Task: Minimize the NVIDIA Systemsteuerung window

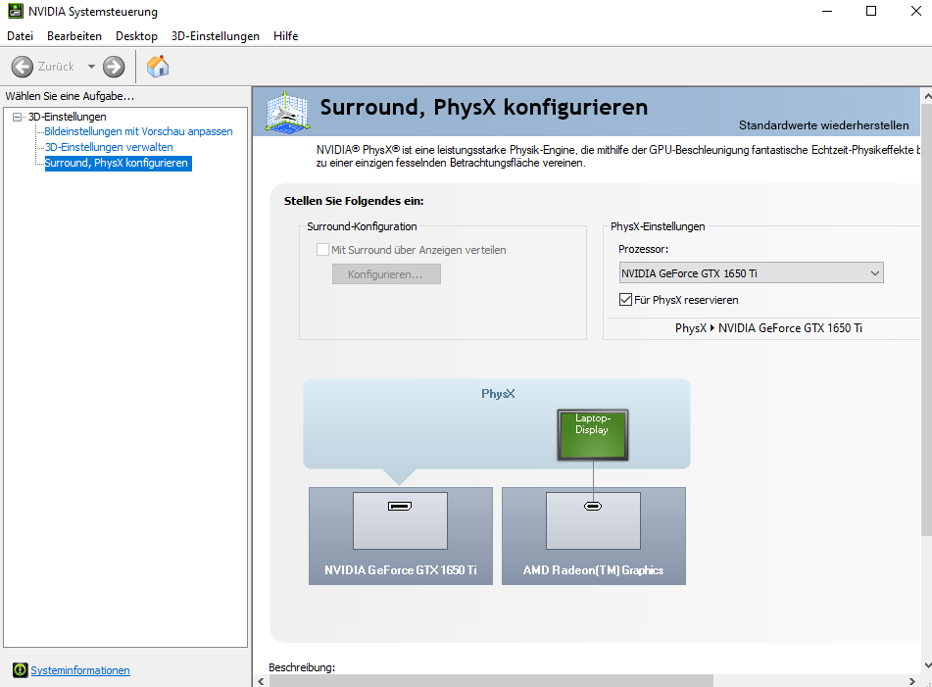Action: click(827, 11)
